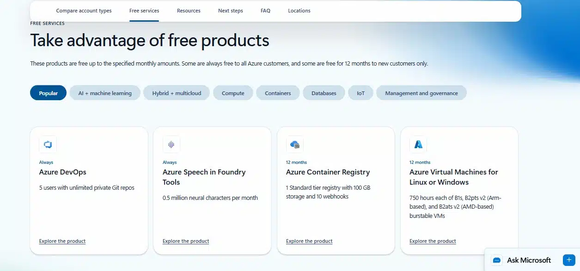This screenshot has height=271, width=580.
Task: Click the Azure Container Registry cloud icon
Action: click(x=294, y=145)
